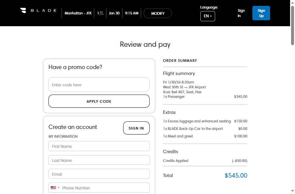Image resolution: width=295 pixels, height=194 pixels.
Task: Click the $0.00 back-up car price
Action: [243, 129]
